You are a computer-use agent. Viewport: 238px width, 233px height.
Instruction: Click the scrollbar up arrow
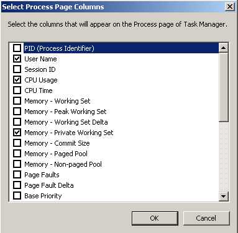(x=223, y=48)
